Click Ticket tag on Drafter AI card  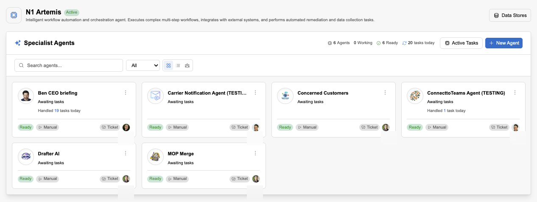(x=110, y=179)
